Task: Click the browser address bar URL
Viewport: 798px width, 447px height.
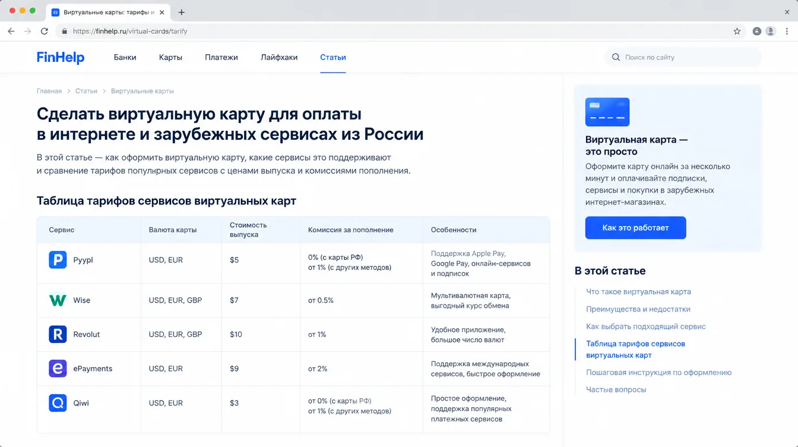Action: [x=130, y=31]
